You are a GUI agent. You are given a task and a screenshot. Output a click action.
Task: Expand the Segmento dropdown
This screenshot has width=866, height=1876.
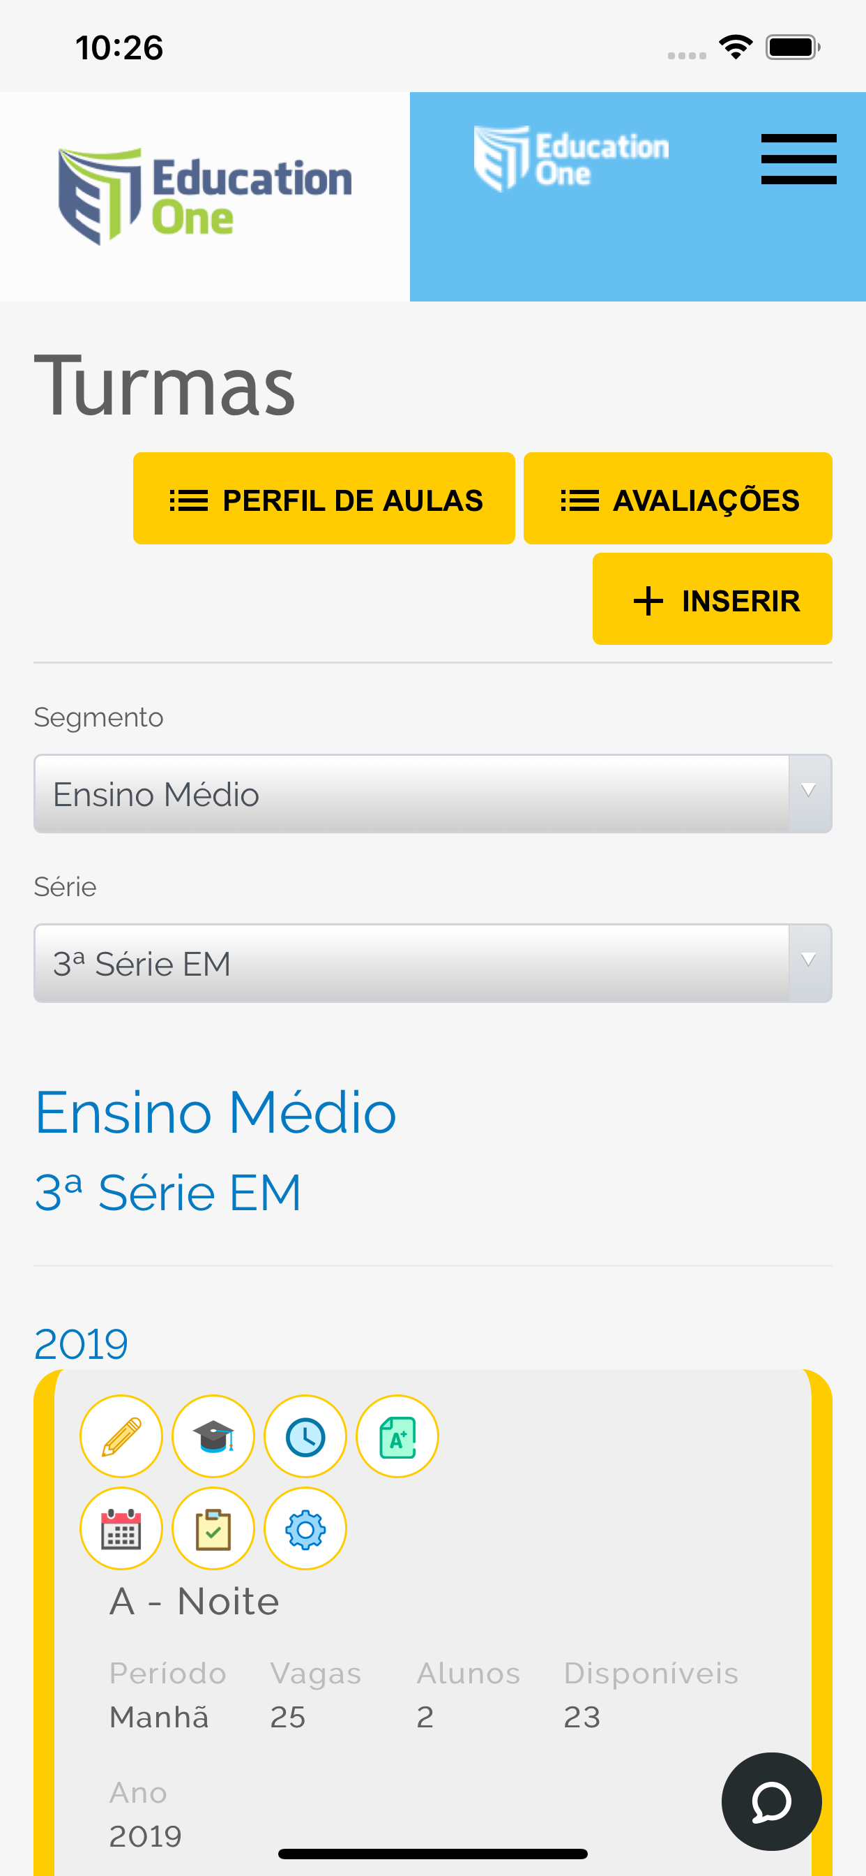pyautogui.click(x=432, y=794)
